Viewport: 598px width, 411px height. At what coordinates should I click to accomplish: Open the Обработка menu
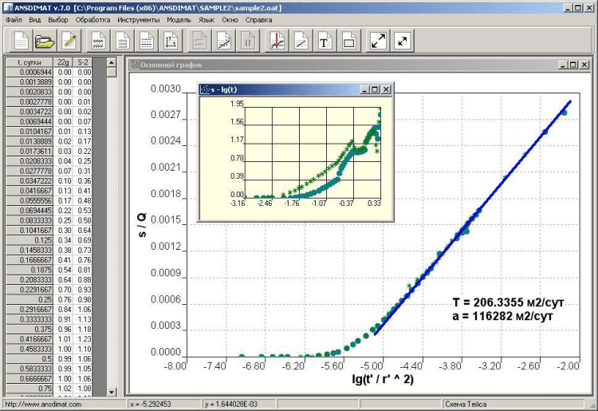click(x=92, y=20)
